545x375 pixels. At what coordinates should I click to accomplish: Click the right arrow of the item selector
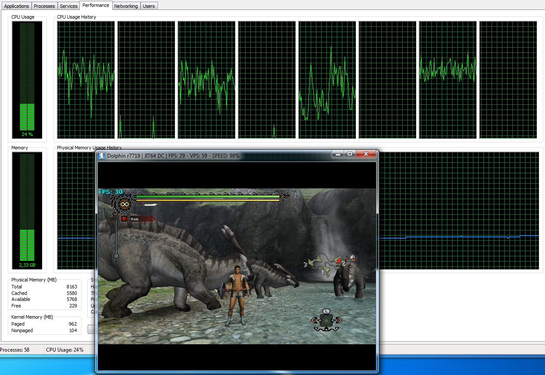tap(338, 320)
